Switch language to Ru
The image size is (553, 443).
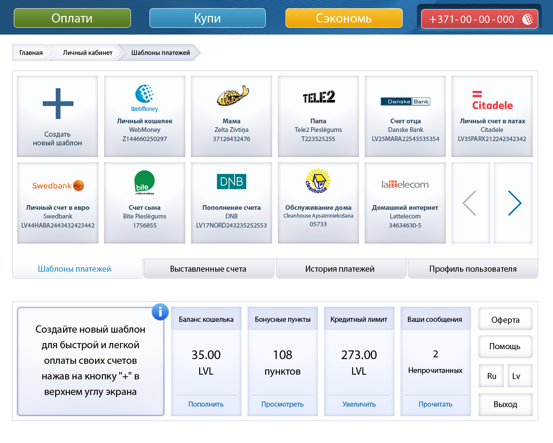(x=492, y=376)
